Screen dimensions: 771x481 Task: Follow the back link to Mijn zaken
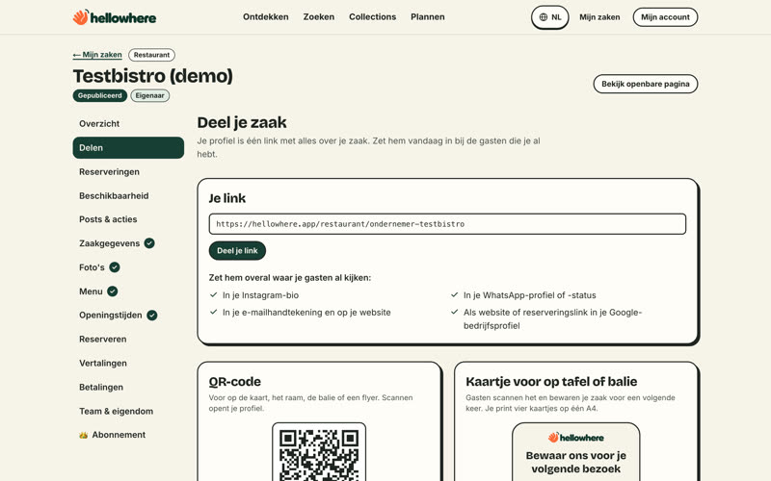tap(97, 55)
